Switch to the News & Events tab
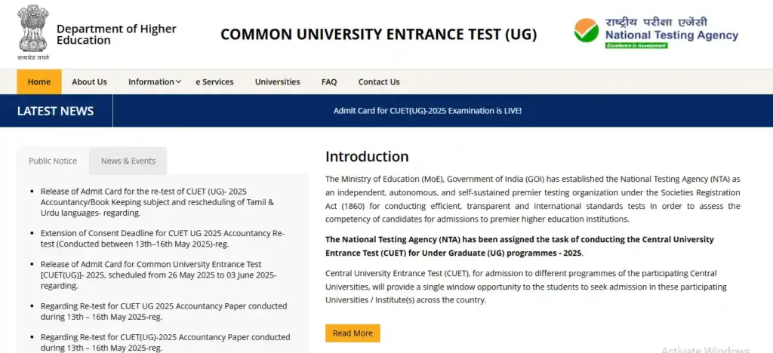Screen dimensions: 773x353 point(128,161)
